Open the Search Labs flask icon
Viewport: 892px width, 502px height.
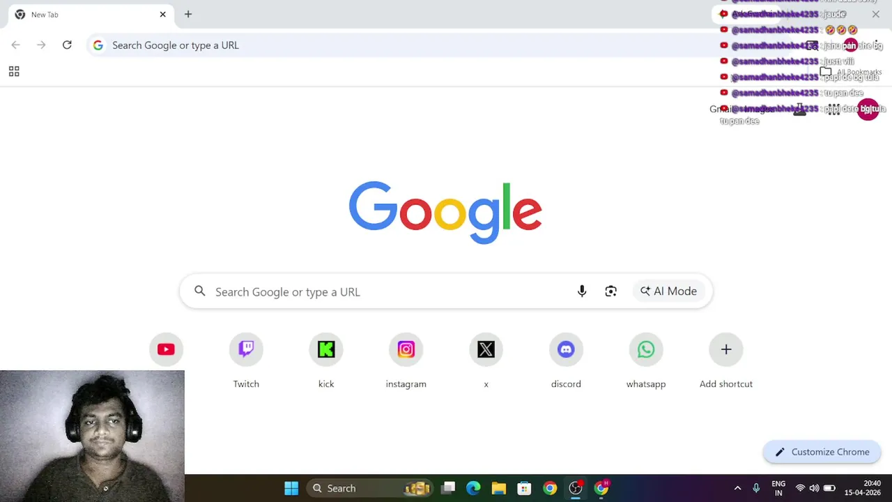coord(800,109)
